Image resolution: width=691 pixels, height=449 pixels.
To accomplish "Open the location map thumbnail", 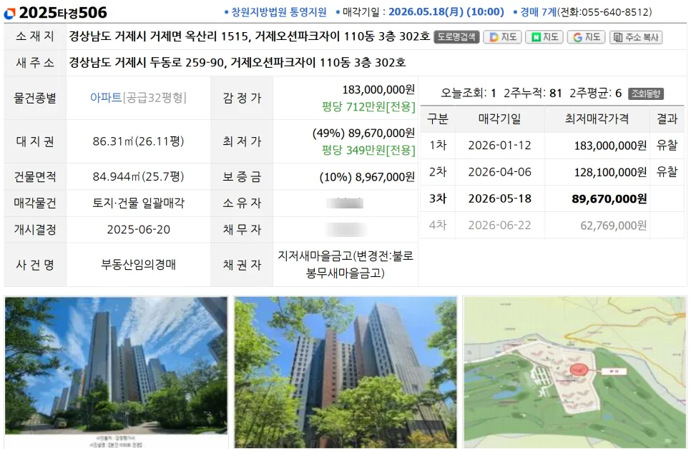I will [574, 373].
